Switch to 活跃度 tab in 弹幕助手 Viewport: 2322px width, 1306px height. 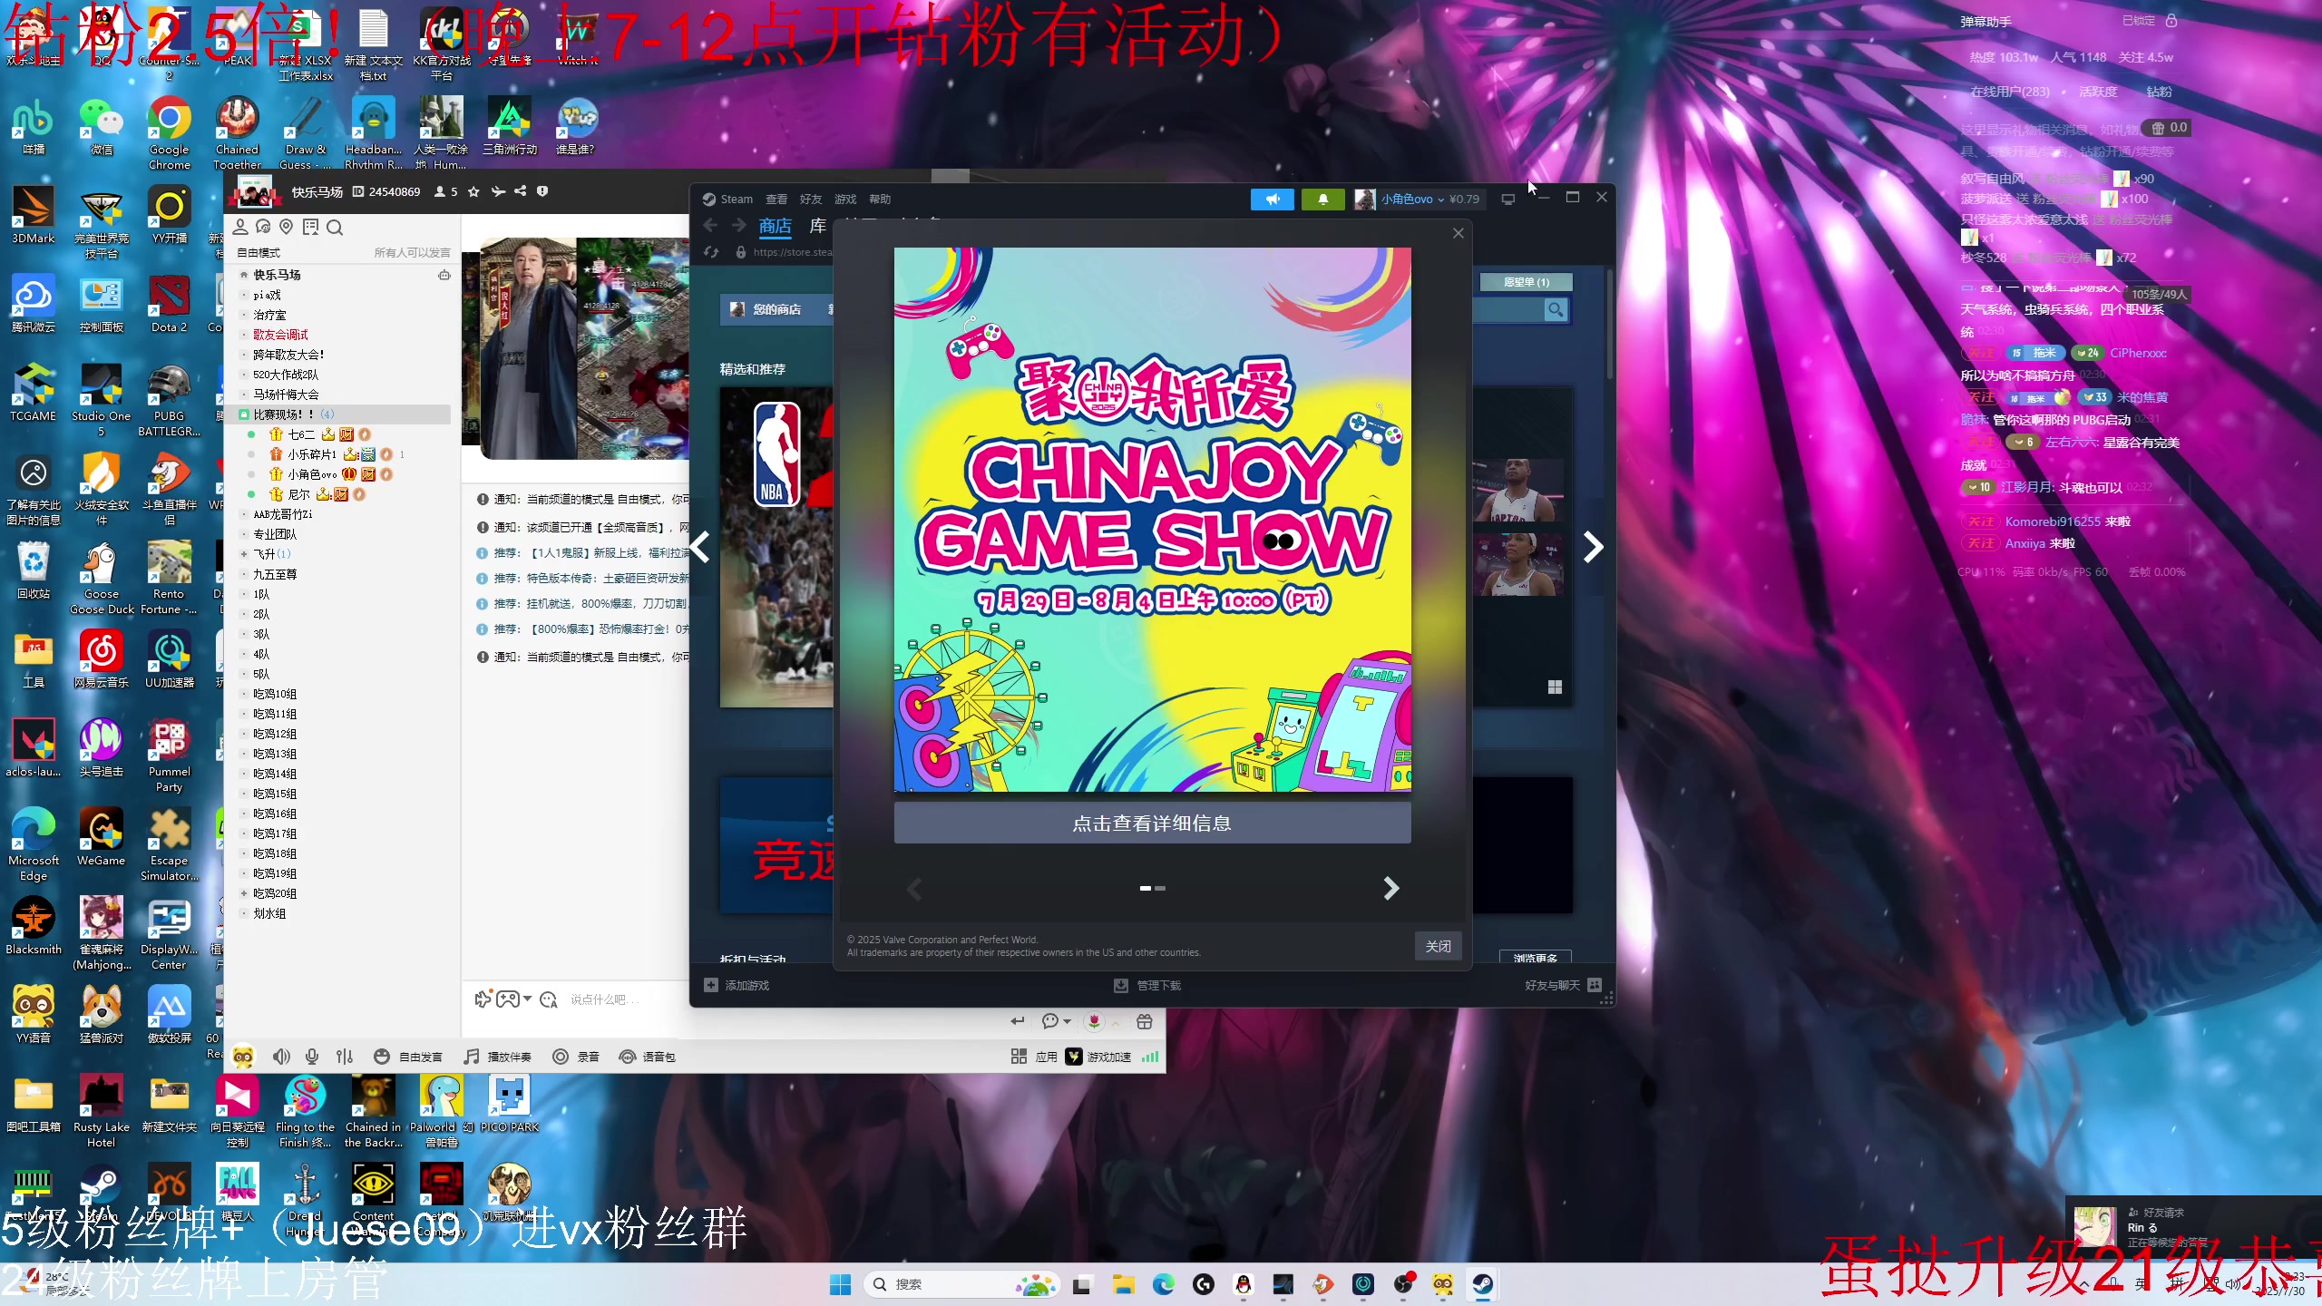click(2098, 92)
